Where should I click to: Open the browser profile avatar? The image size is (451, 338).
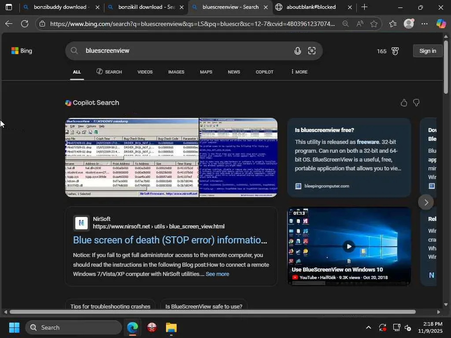409,24
